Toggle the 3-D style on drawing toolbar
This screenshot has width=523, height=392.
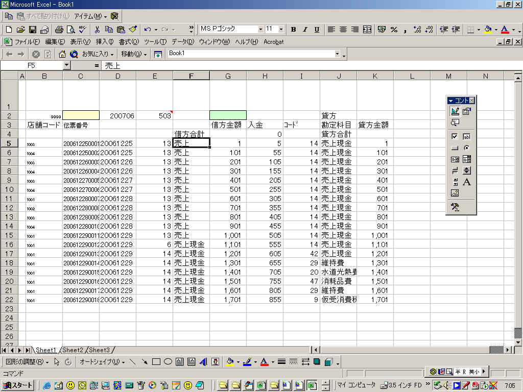click(x=328, y=362)
